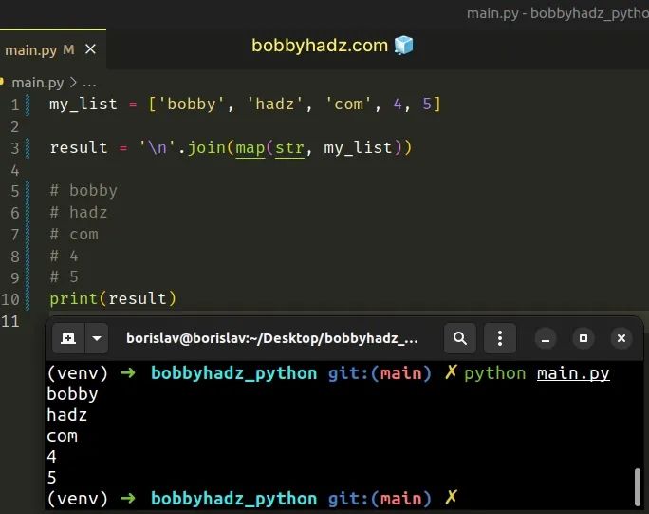Click 'com' output line in terminal
The image size is (649, 514).
[x=62, y=436]
